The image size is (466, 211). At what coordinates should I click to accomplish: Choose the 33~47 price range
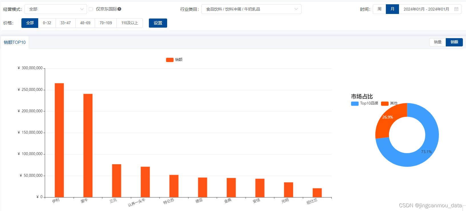(x=66, y=23)
